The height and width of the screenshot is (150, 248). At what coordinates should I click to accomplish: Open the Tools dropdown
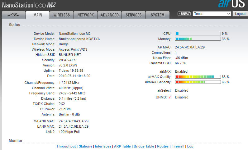coord(212,14)
